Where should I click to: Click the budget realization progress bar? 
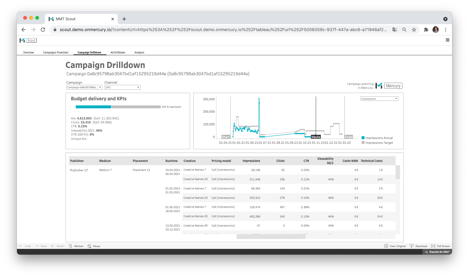coord(118,107)
